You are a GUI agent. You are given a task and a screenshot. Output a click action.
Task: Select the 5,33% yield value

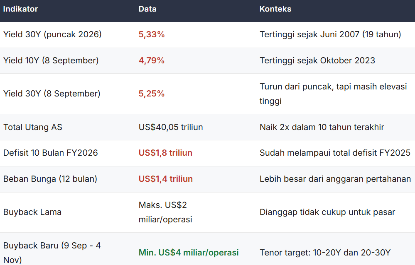click(x=151, y=34)
